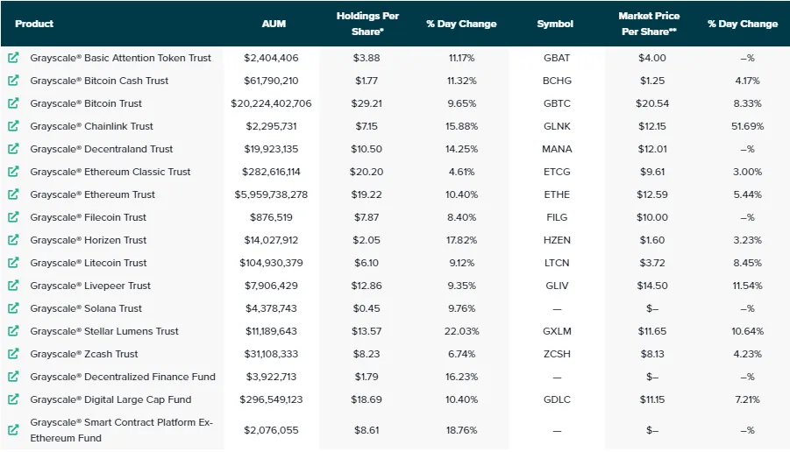Open Grayscale Bitcoin Cash Trust product link
This screenshot has width=790, height=452.
(x=99, y=81)
